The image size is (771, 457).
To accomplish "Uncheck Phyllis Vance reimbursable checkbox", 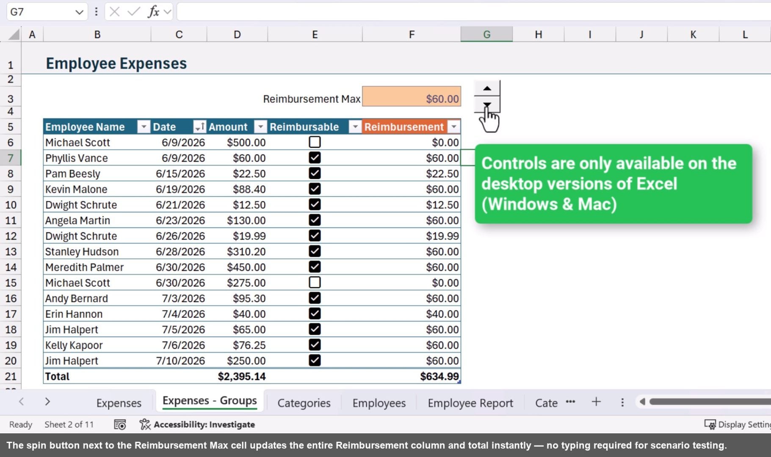I will tap(315, 158).
